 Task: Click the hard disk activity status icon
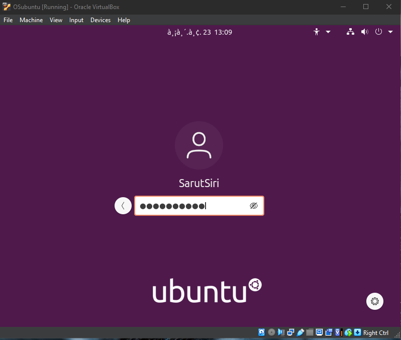click(x=261, y=332)
